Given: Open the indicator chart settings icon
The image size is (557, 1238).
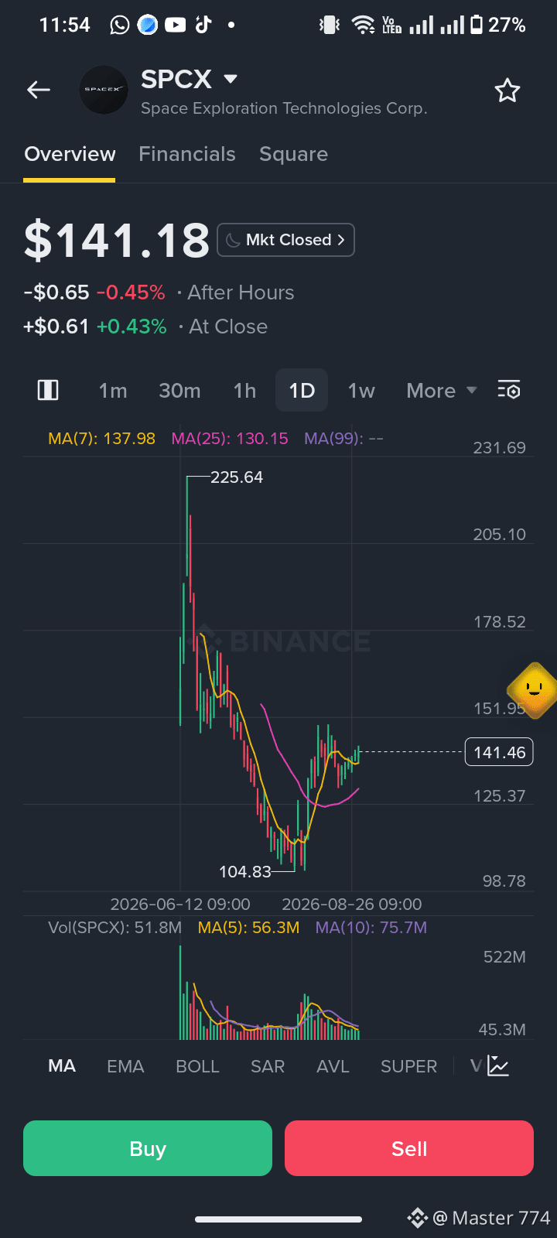Looking at the screenshot, I should 498,1066.
